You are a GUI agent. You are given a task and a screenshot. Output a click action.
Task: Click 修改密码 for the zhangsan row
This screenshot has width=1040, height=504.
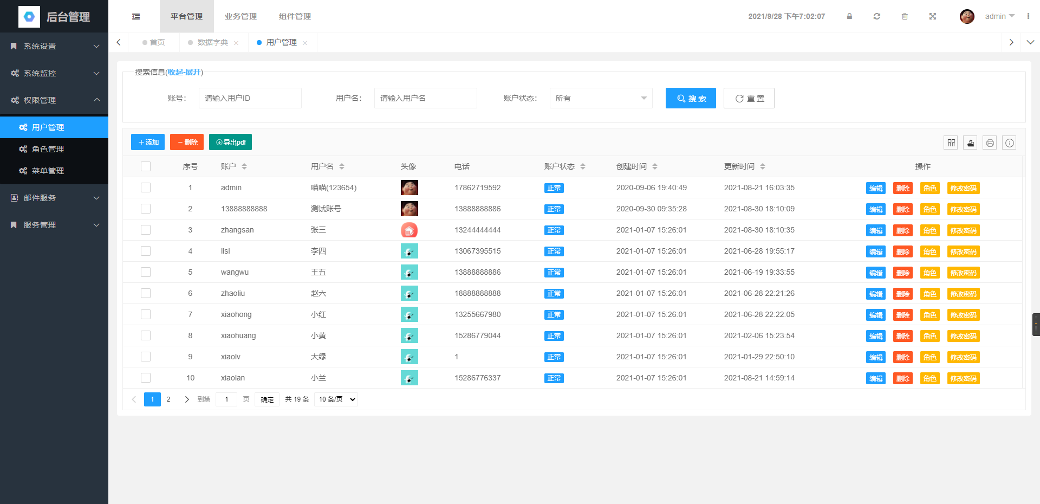[964, 230]
